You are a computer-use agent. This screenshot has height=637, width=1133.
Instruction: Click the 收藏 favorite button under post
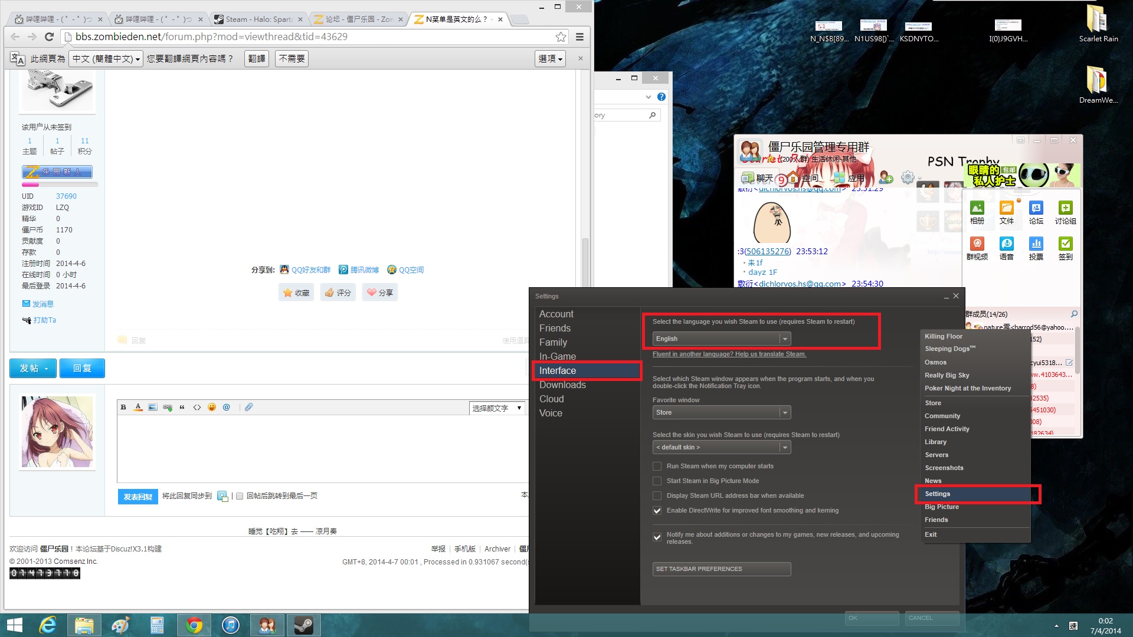pos(296,293)
